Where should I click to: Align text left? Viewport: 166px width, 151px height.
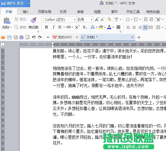pyautogui.click(x=128, y=27)
